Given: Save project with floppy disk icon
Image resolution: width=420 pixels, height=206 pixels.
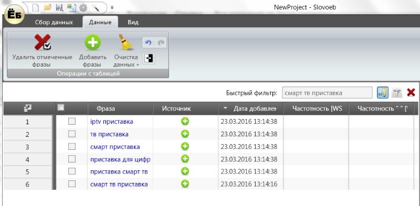Looking at the screenshot, I should click(x=59, y=8).
